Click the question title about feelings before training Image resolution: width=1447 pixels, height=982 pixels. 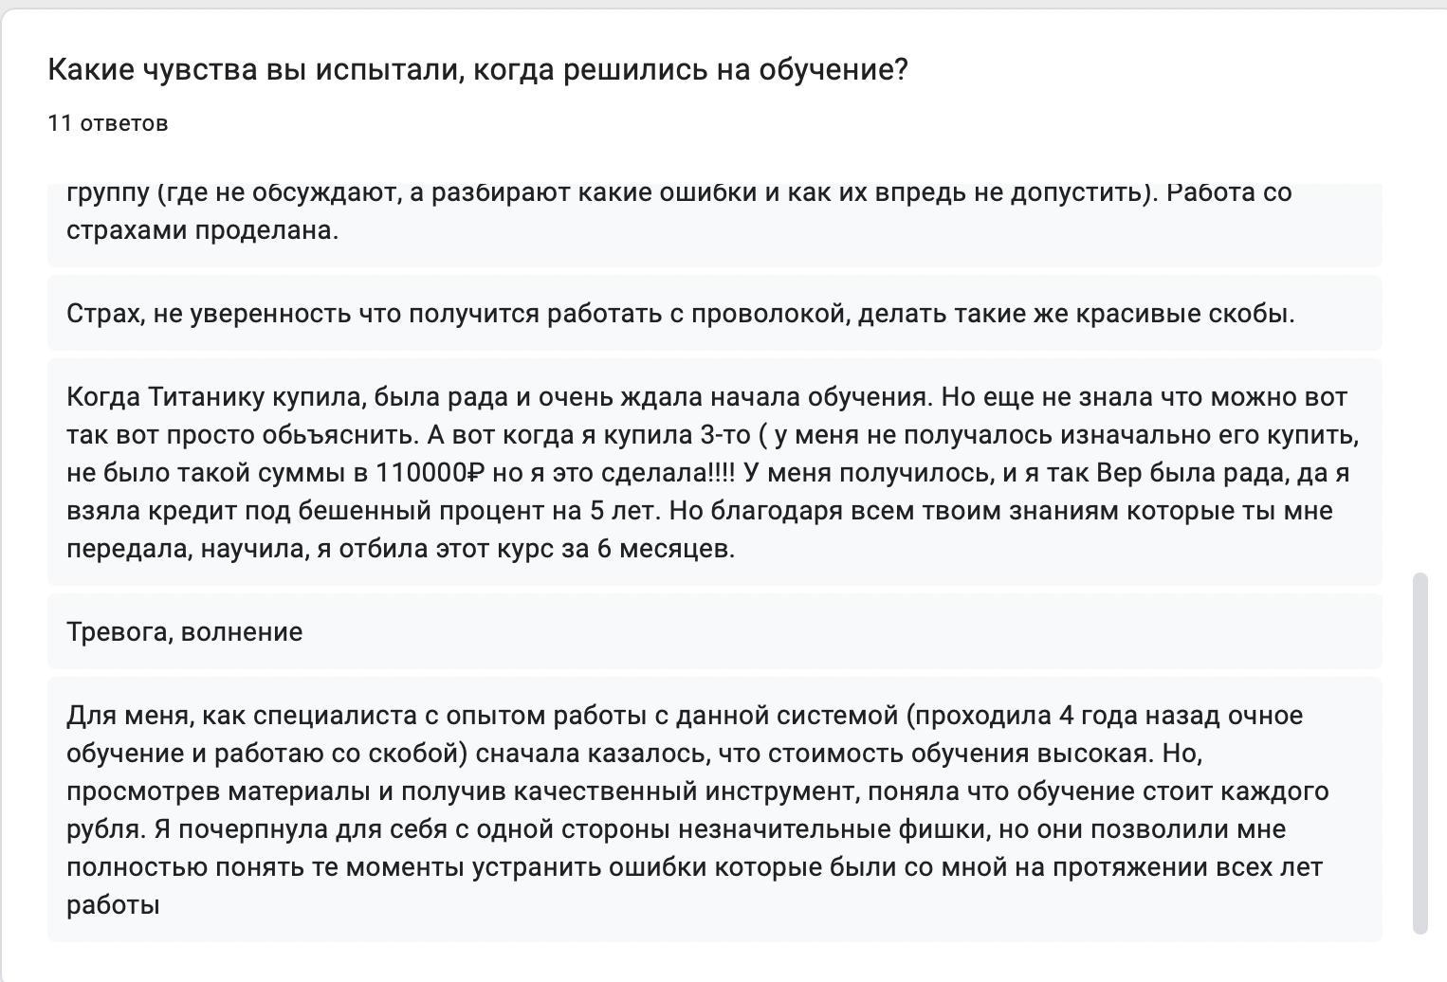[477, 69]
